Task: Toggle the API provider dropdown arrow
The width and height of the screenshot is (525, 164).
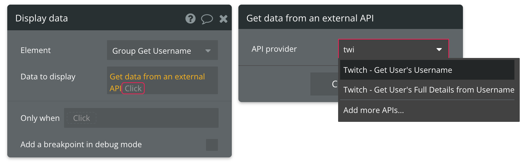Action: (439, 49)
